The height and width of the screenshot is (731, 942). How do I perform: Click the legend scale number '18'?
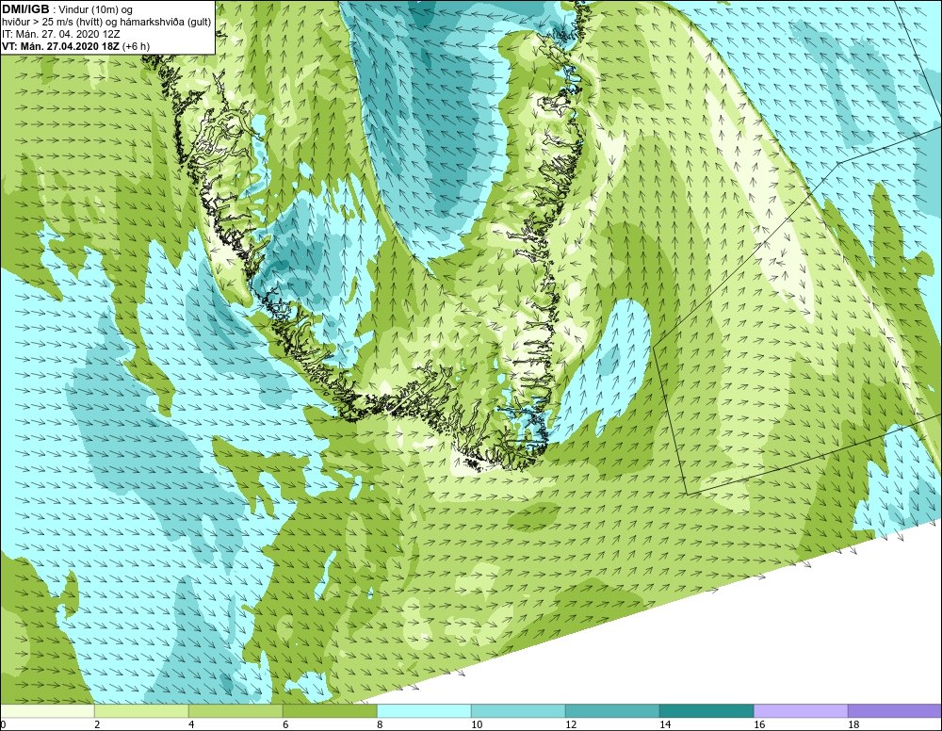[853, 724]
